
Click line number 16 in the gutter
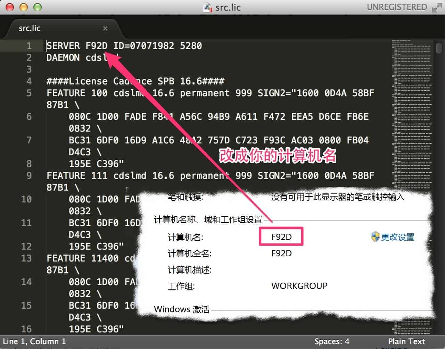(26, 329)
